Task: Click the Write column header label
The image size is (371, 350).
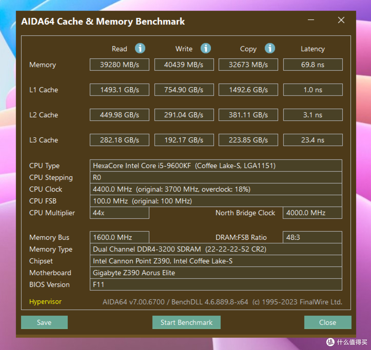Action: (x=184, y=49)
